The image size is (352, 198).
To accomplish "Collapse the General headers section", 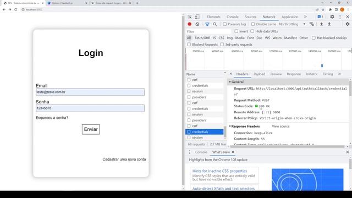I will pyautogui.click(x=230, y=82).
